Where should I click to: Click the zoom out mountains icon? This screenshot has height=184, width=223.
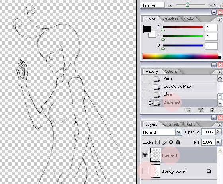(170, 6)
